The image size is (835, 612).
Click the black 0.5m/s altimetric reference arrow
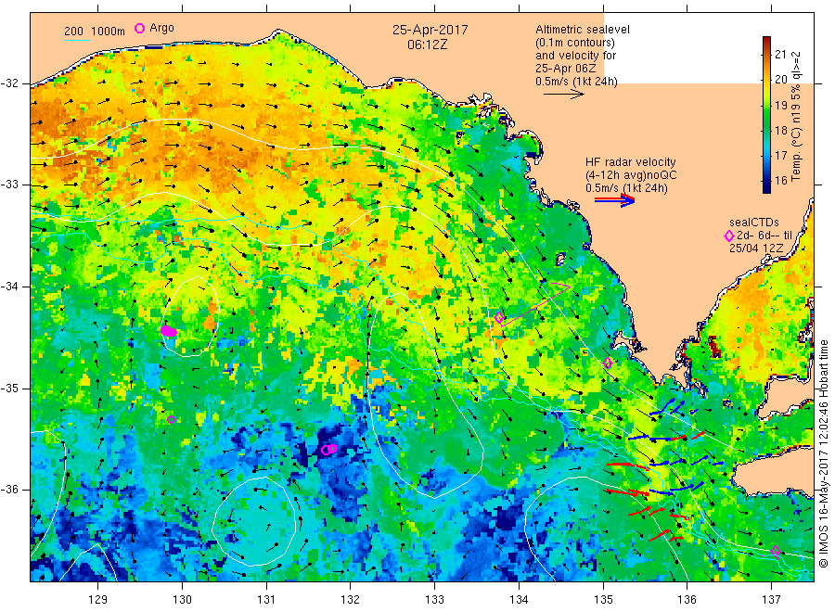coord(564,95)
